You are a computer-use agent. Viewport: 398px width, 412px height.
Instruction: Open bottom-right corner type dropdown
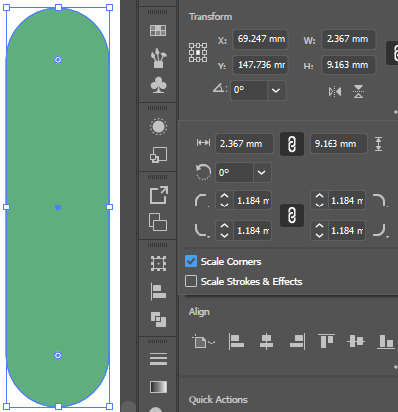380,230
